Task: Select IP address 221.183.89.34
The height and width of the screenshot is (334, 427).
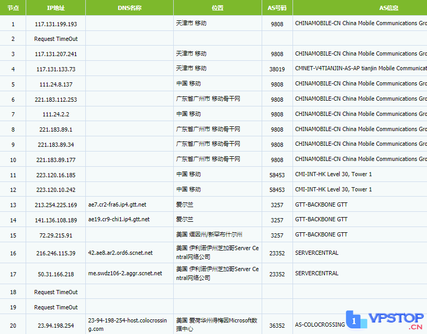Action: pyautogui.click(x=56, y=145)
